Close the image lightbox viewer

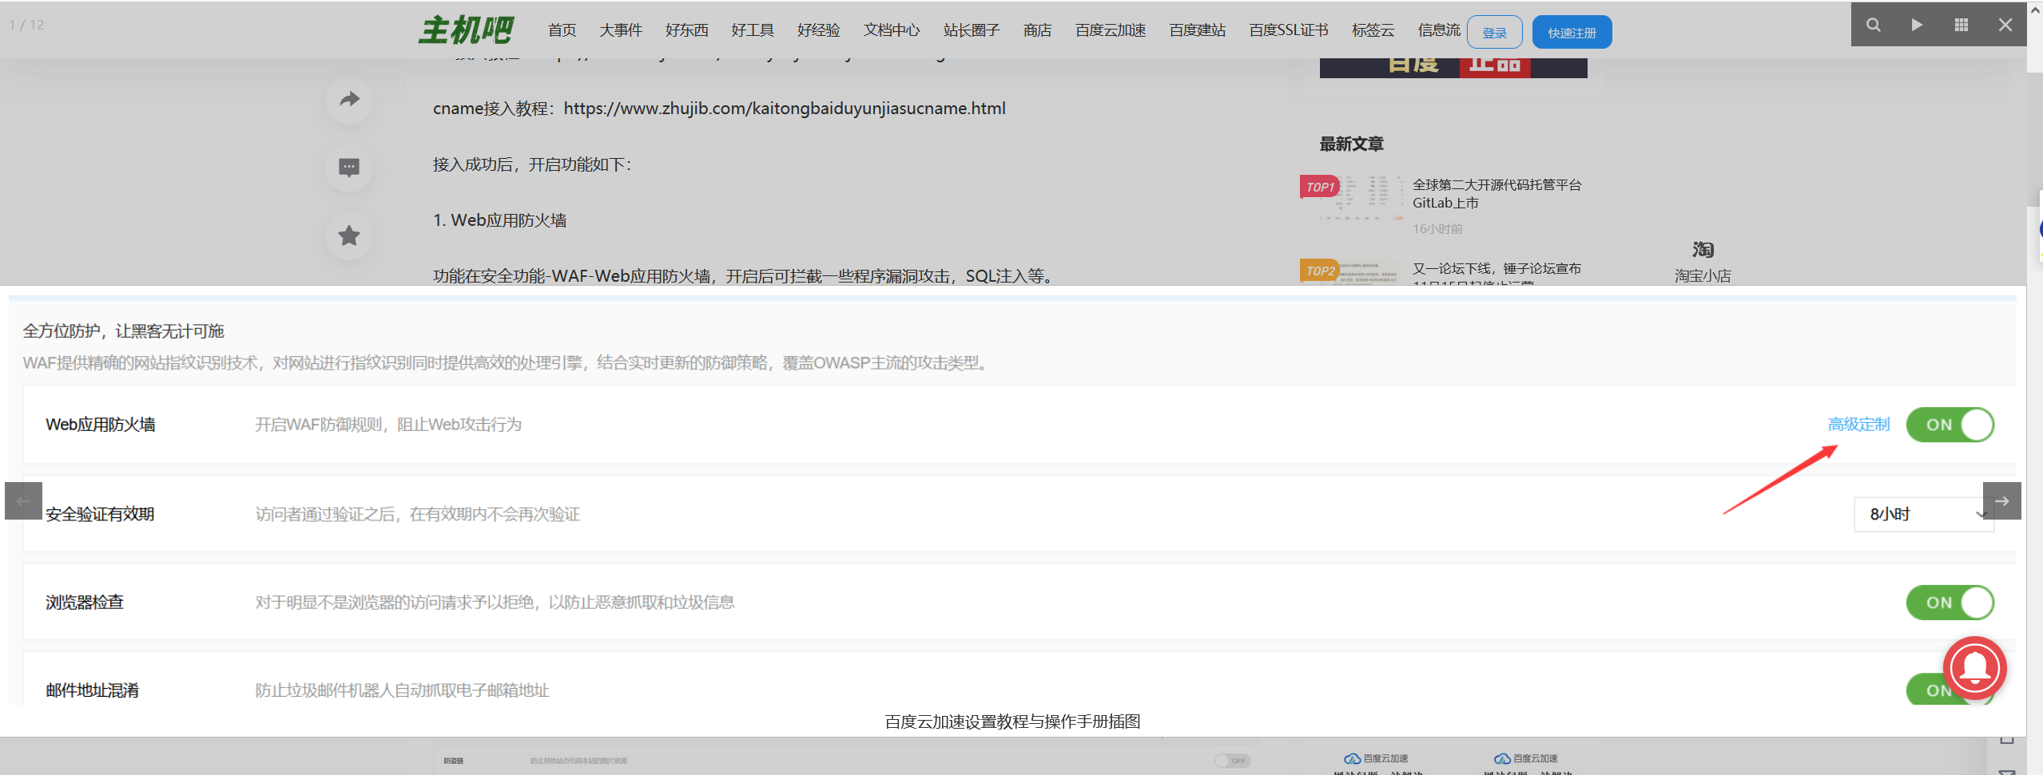[x=2005, y=25]
